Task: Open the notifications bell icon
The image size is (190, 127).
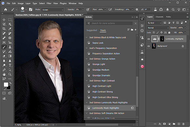Action: coord(167,9)
